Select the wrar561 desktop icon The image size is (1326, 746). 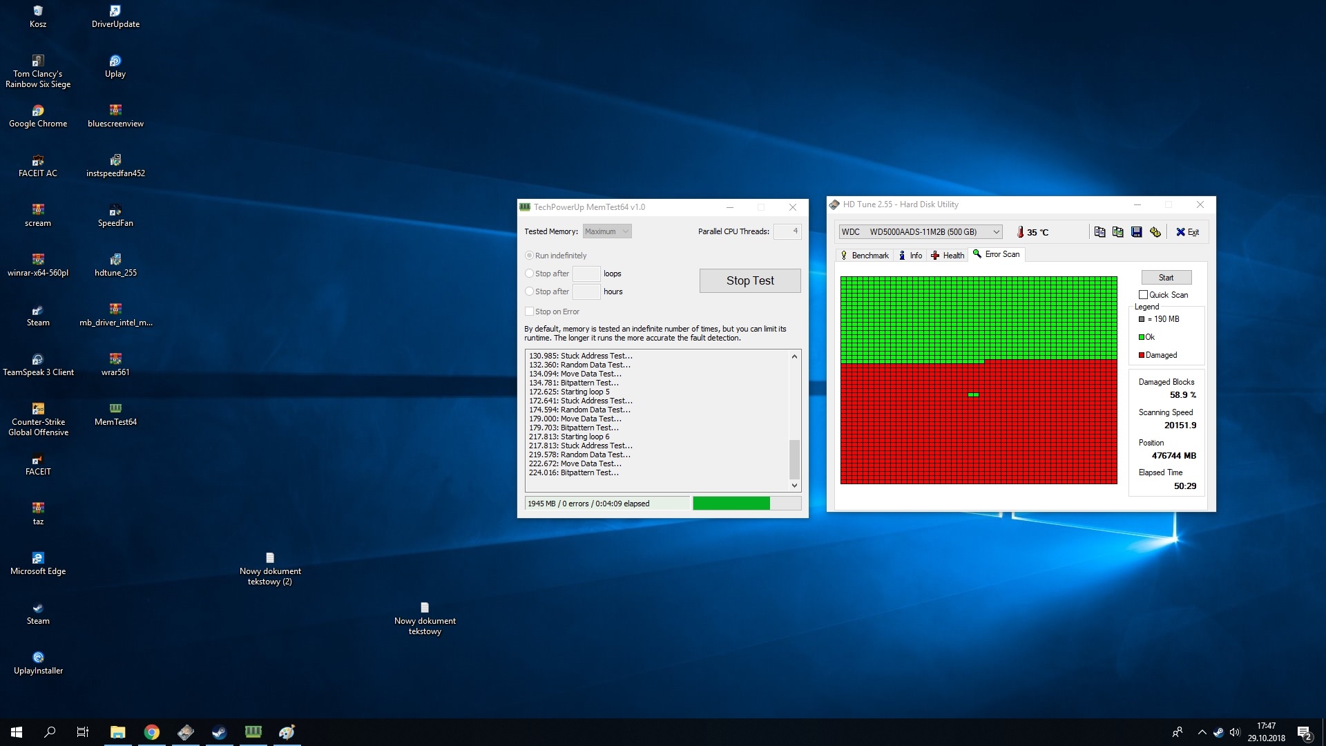[x=115, y=365]
